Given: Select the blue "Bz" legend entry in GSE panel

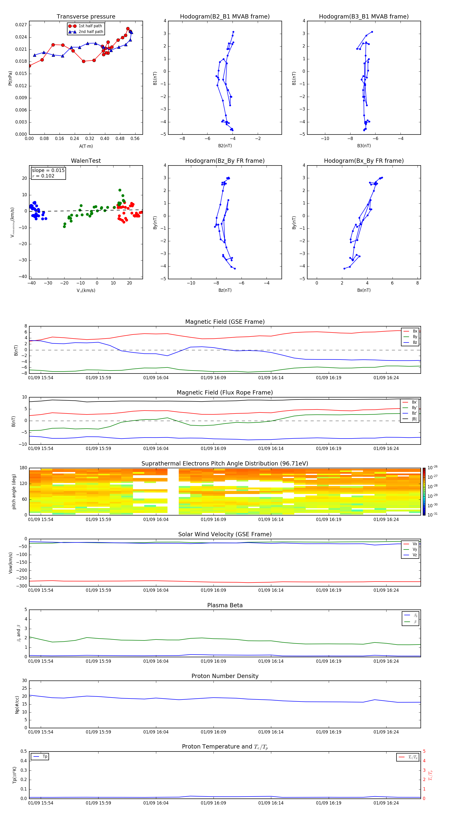Looking at the screenshot, I should point(410,342).
